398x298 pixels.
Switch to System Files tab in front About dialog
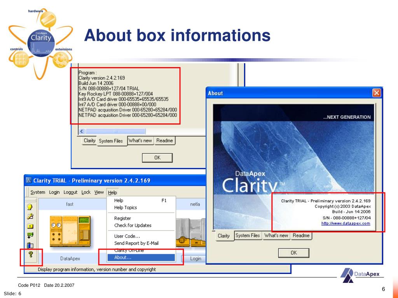coord(248,236)
